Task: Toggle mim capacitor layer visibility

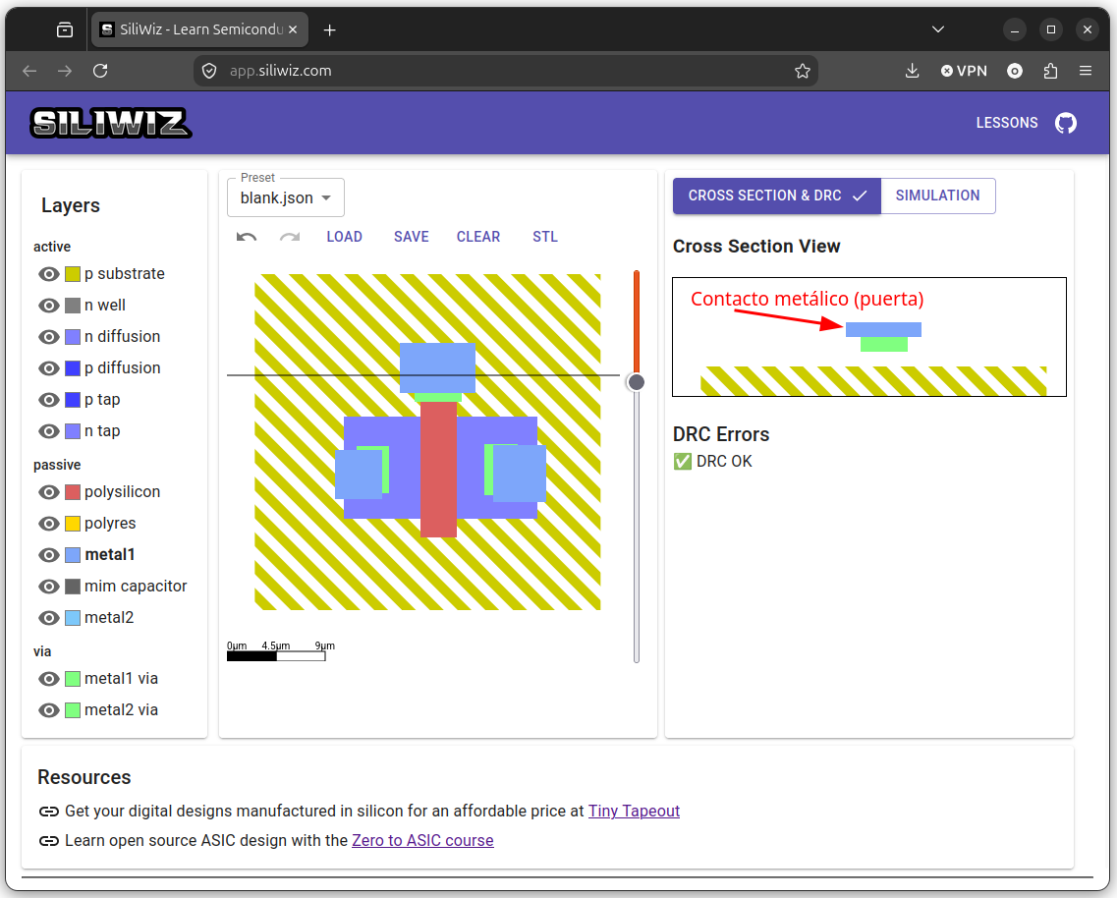Action: 48,587
